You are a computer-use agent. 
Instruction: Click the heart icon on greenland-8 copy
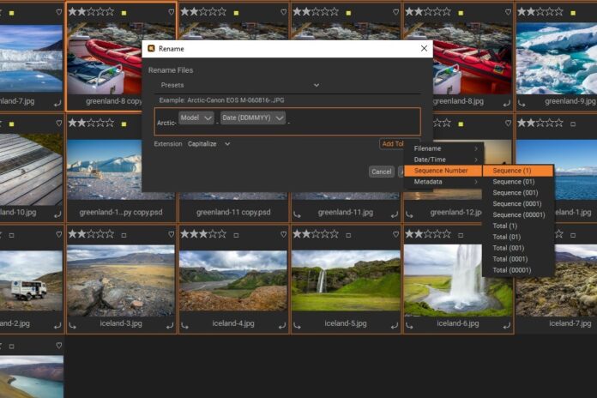[171, 12]
